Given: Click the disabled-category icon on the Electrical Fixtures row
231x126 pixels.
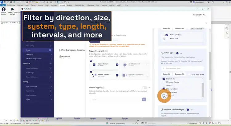Looking at the screenshot, I should (51, 77).
